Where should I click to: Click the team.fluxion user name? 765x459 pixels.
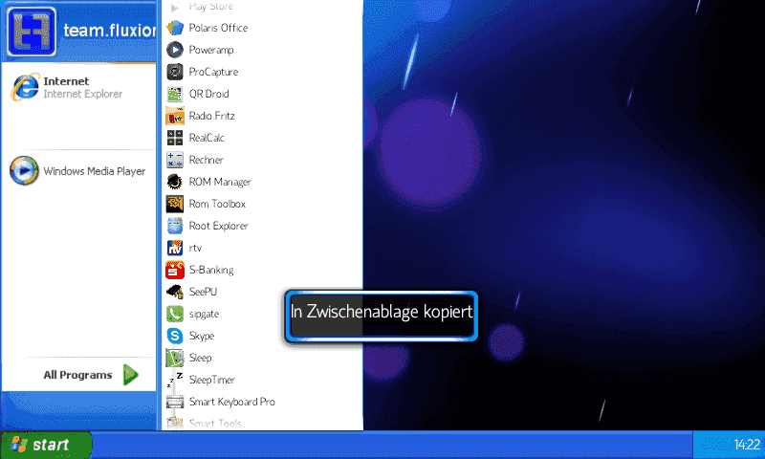pos(110,31)
